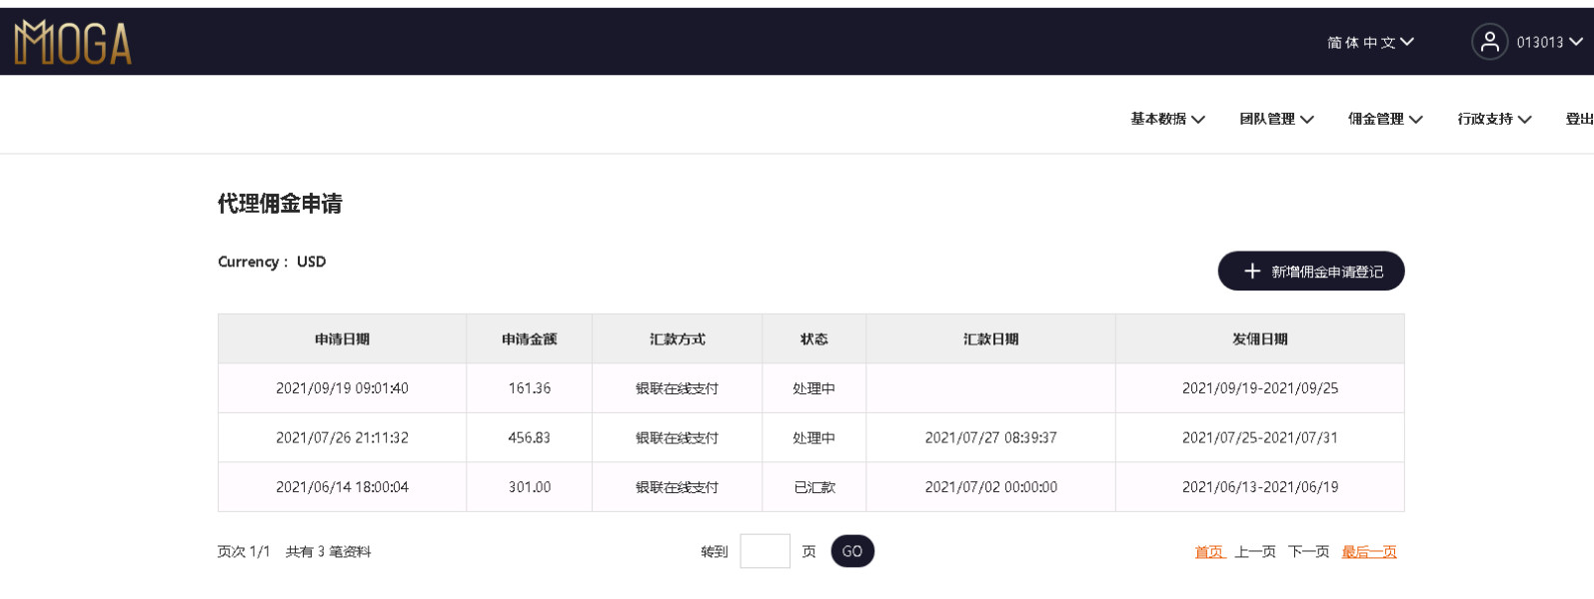Click the 2021/09/19-2021/09/25 commission period cell
1594x599 pixels.
1260,388
